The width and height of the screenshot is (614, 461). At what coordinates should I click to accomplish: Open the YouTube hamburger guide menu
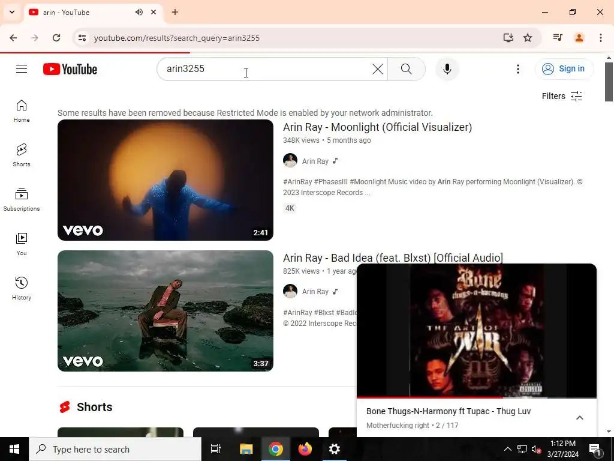[22, 69]
